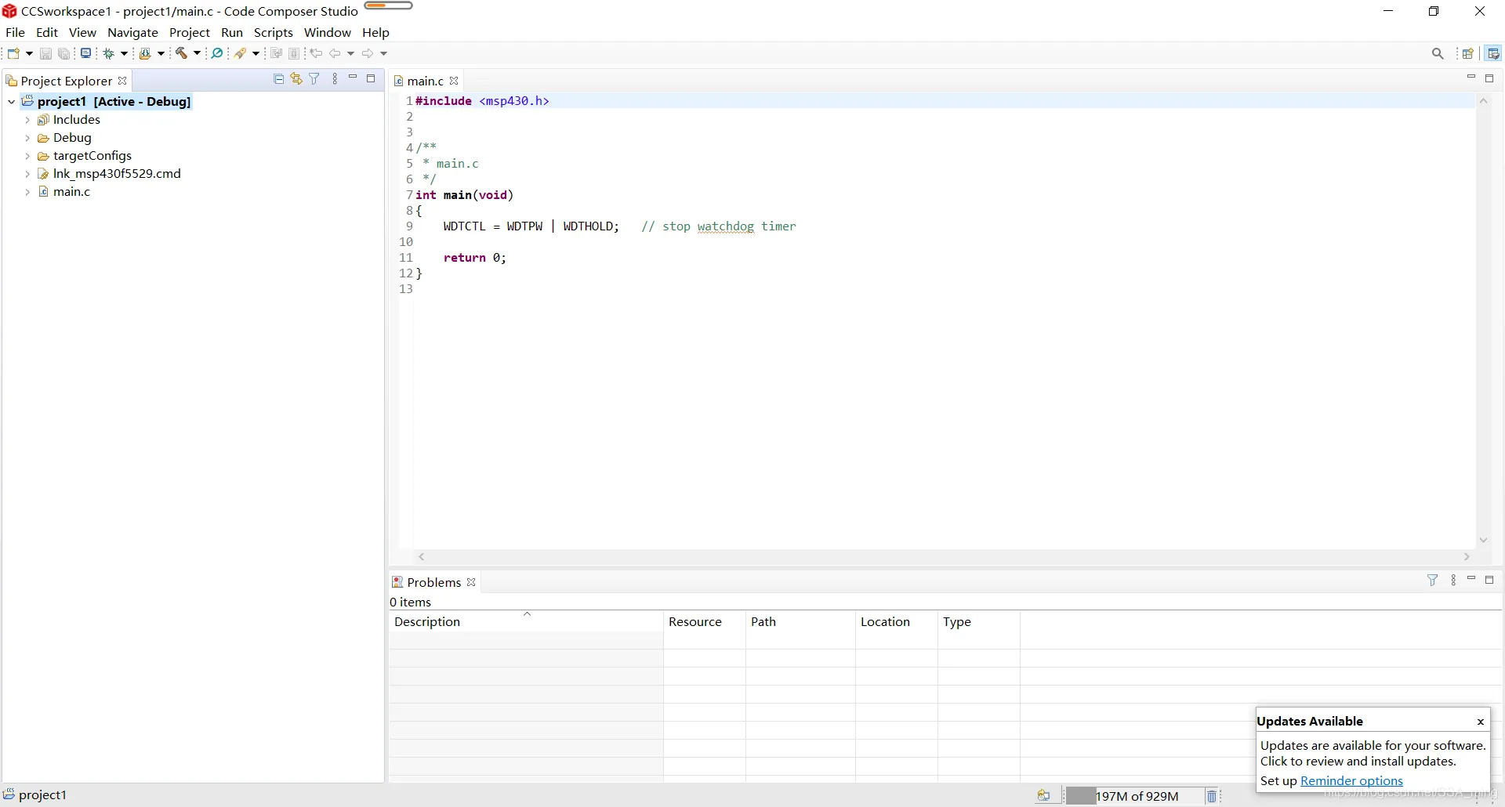Click the Problems view filter icon
This screenshot has height=807, width=1505.
tap(1432, 581)
